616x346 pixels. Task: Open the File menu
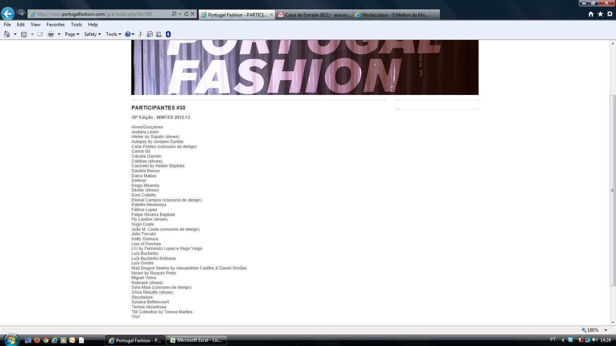pyautogui.click(x=7, y=24)
